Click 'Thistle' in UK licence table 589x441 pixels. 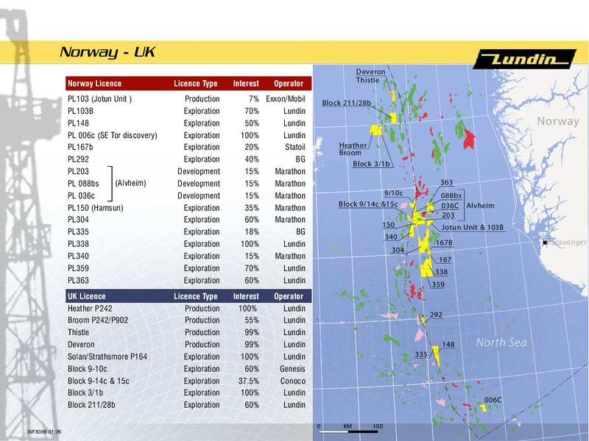click(78, 332)
